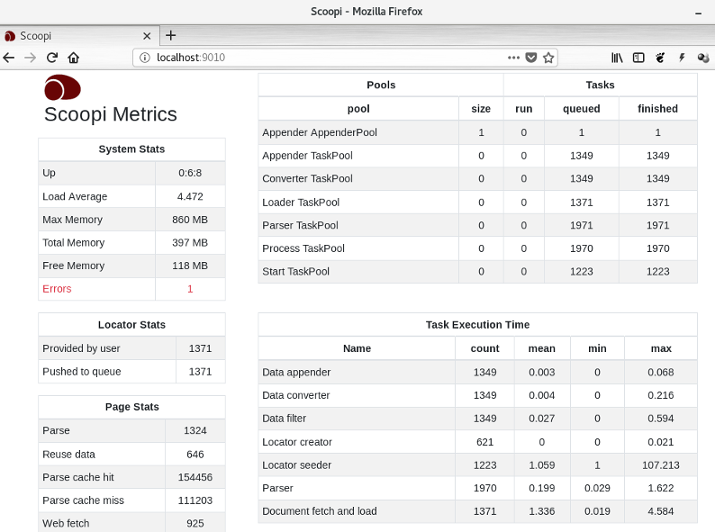Viewport: 715px width, 532px height.
Task: Click the Document fetch and load row name
Action: click(319, 511)
